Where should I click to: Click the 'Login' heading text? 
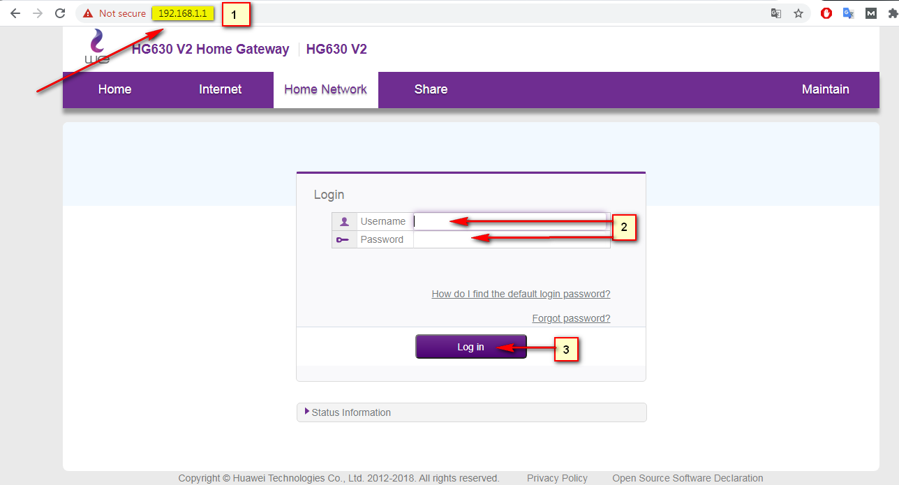[329, 195]
